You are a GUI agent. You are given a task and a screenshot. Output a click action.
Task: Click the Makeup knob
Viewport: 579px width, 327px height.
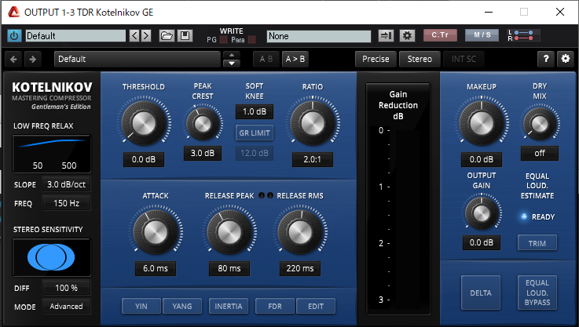pos(481,122)
